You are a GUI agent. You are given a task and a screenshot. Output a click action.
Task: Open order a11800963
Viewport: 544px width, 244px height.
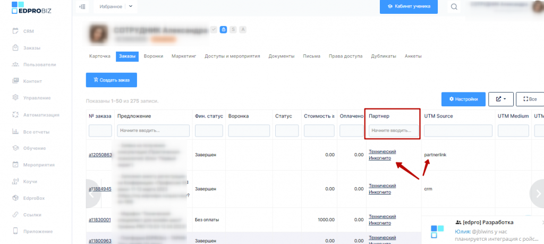coord(100,240)
